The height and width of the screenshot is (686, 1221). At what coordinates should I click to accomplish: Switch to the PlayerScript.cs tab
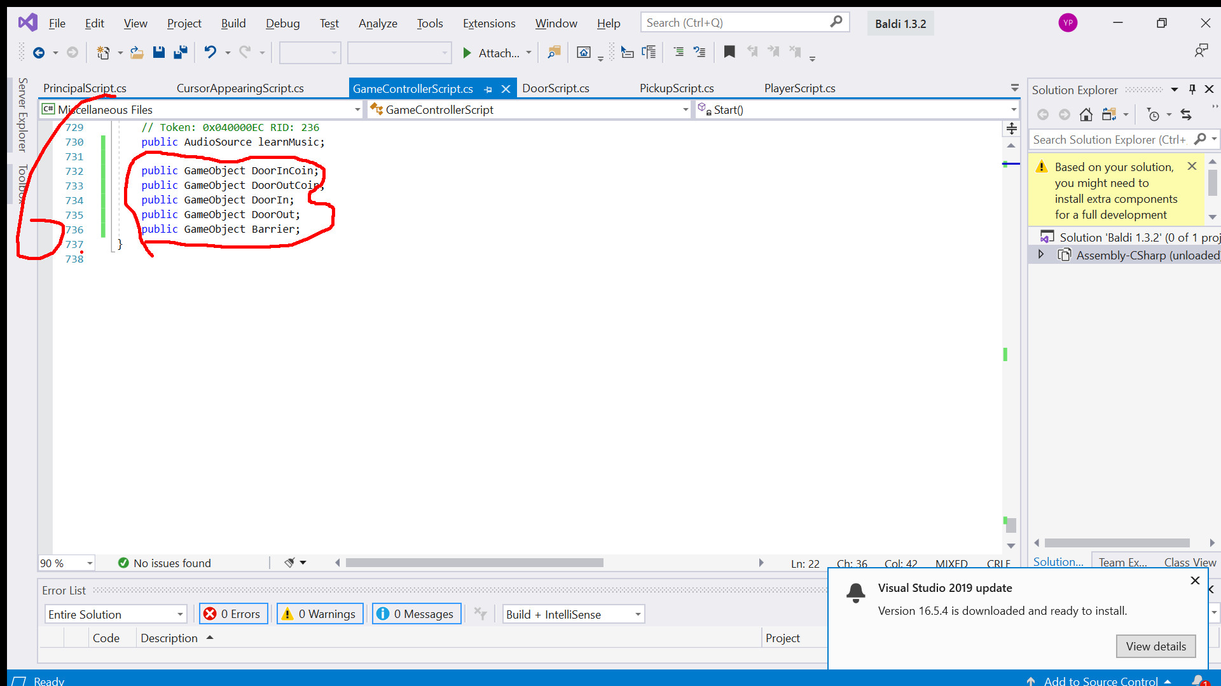point(799,88)
